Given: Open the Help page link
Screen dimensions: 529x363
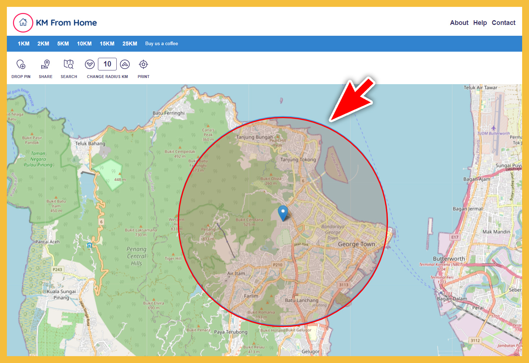Looking at the screenshot, I should [x=480, y=23].
